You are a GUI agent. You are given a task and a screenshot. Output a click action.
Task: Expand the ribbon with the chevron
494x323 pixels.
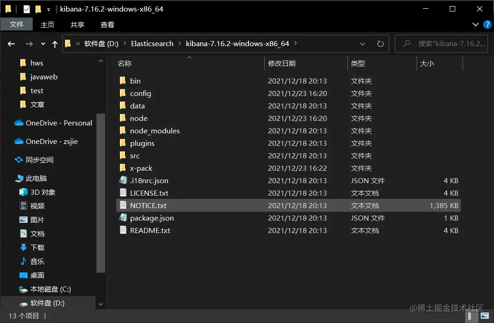tap(476, 24)
